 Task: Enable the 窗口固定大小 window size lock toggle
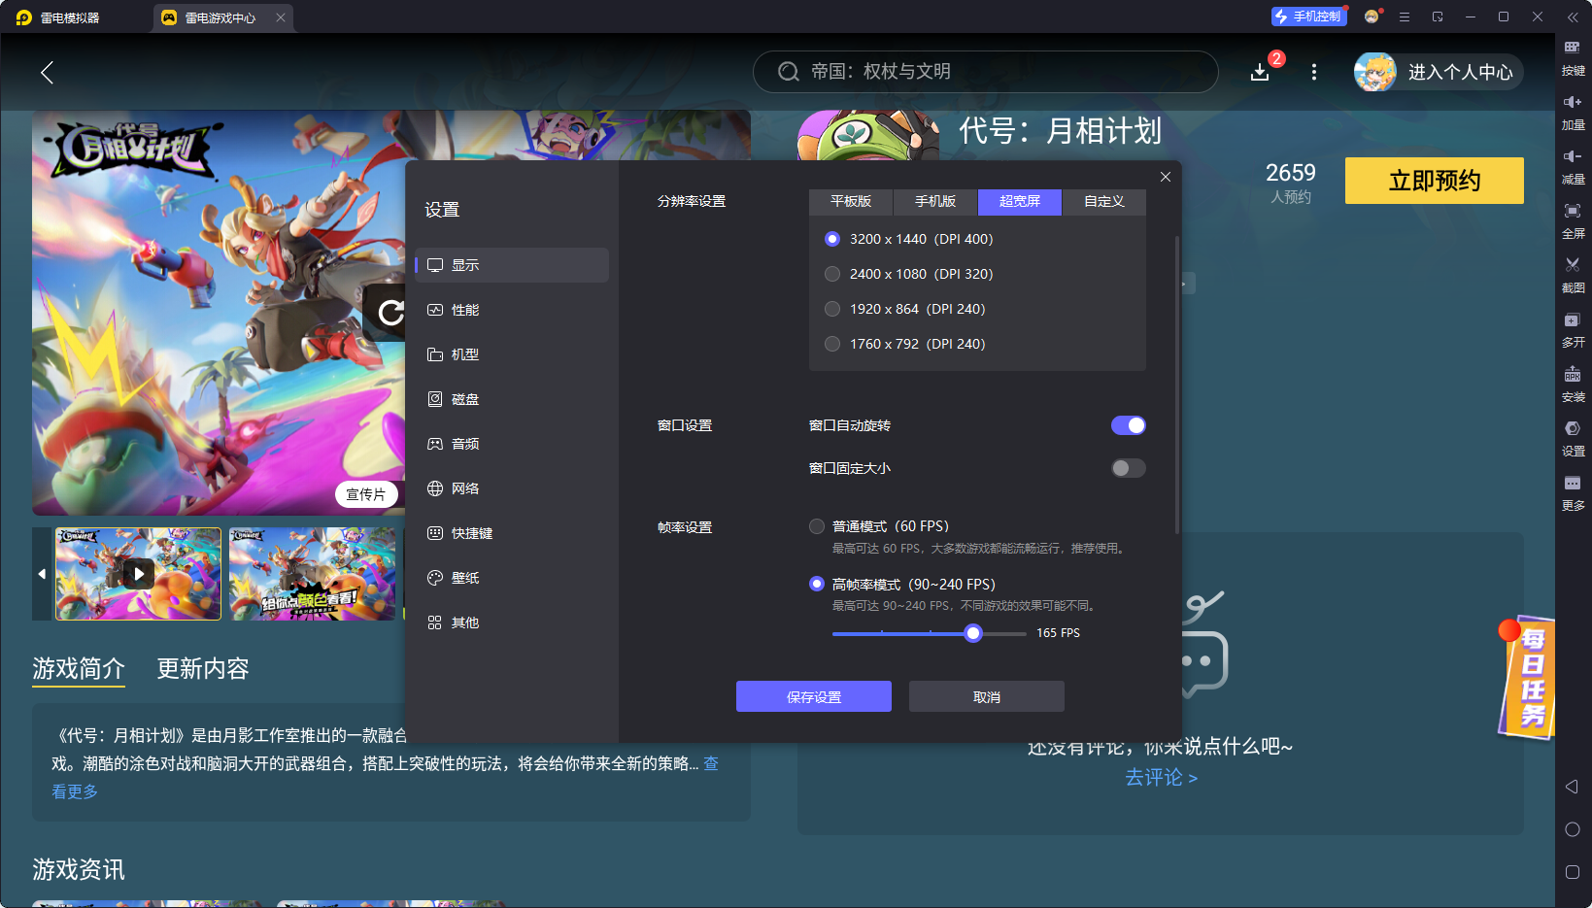click(1128, 468)
